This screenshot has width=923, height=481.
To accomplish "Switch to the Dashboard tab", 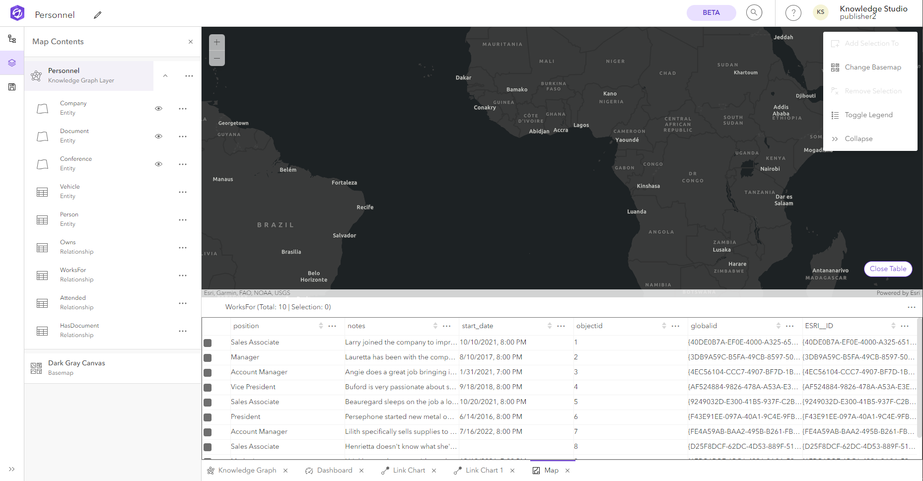I will click(335, 470).
